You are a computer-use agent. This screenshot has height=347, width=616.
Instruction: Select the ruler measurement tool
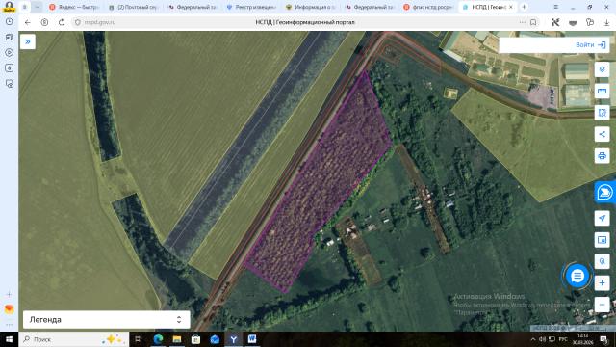click(x=602, y=92)
